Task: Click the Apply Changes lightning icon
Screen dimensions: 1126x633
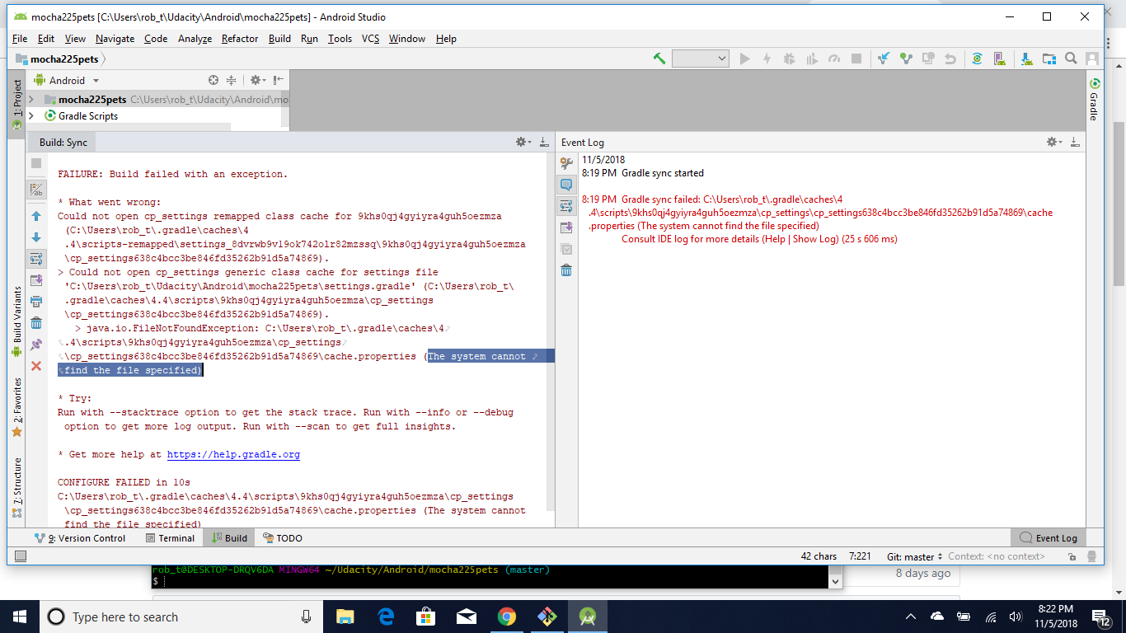Action: [767, 59]
